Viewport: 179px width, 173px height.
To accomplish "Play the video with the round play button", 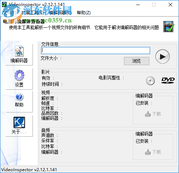I will click(x=163, y=57).
